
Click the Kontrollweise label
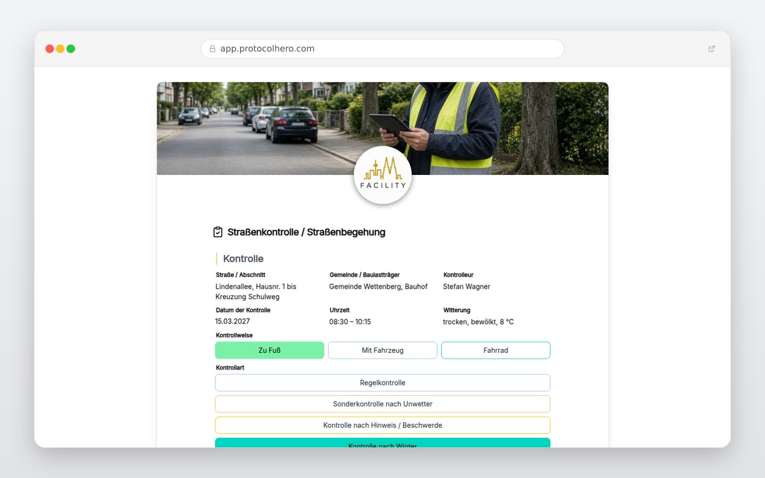[x=234, y=336]
